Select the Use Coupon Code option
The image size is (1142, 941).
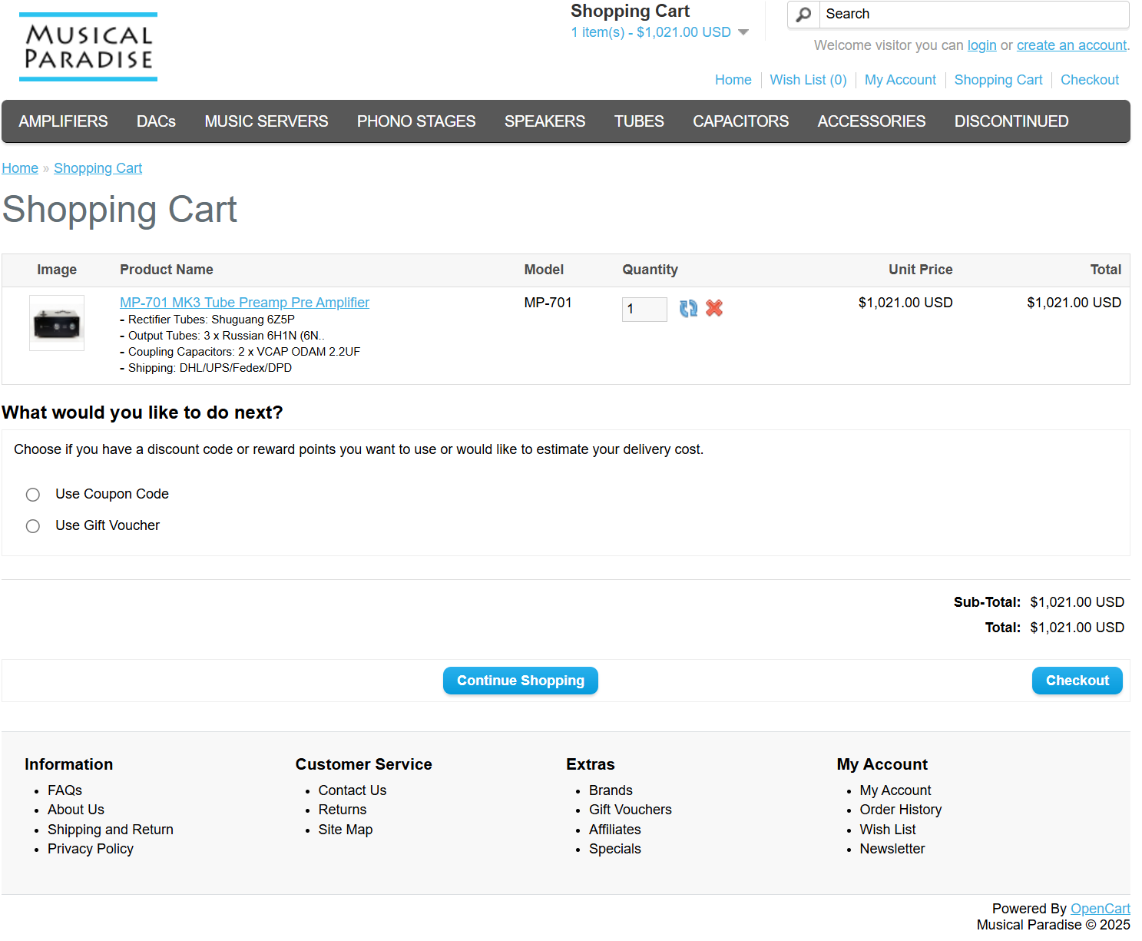pyautogui.click(x=33, y=495)
